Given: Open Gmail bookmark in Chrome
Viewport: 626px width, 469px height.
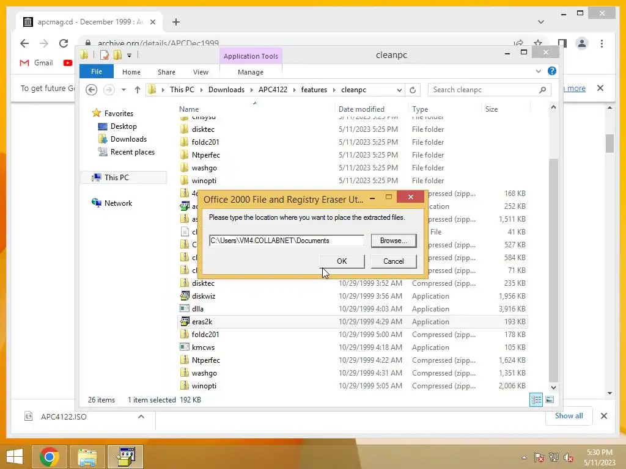Looking at the screenshot, I should (x=36, y=63).
